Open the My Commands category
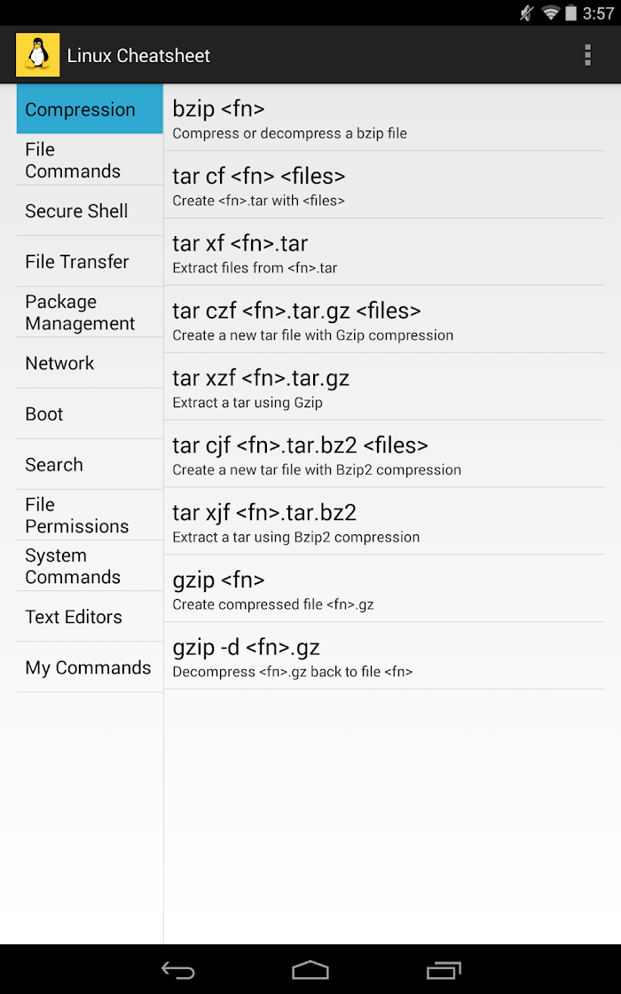Viewport: 621px width, 994px height. (90, 667)
